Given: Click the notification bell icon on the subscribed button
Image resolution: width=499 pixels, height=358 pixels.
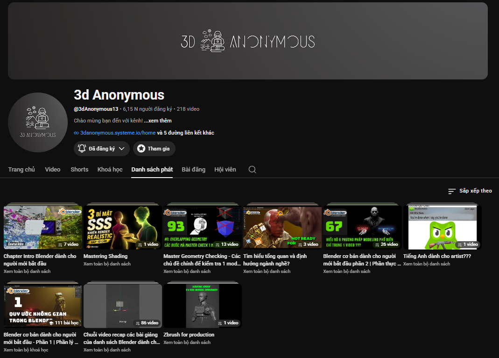Looking at the screenshot, I should pos(82,149).
